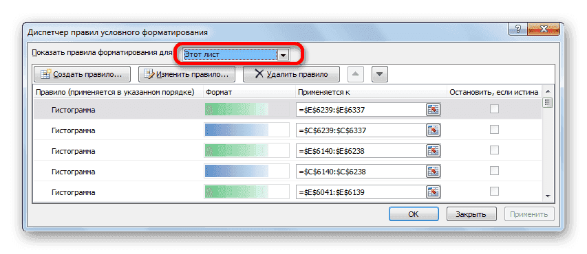Move rule down with arrow button

380,74
